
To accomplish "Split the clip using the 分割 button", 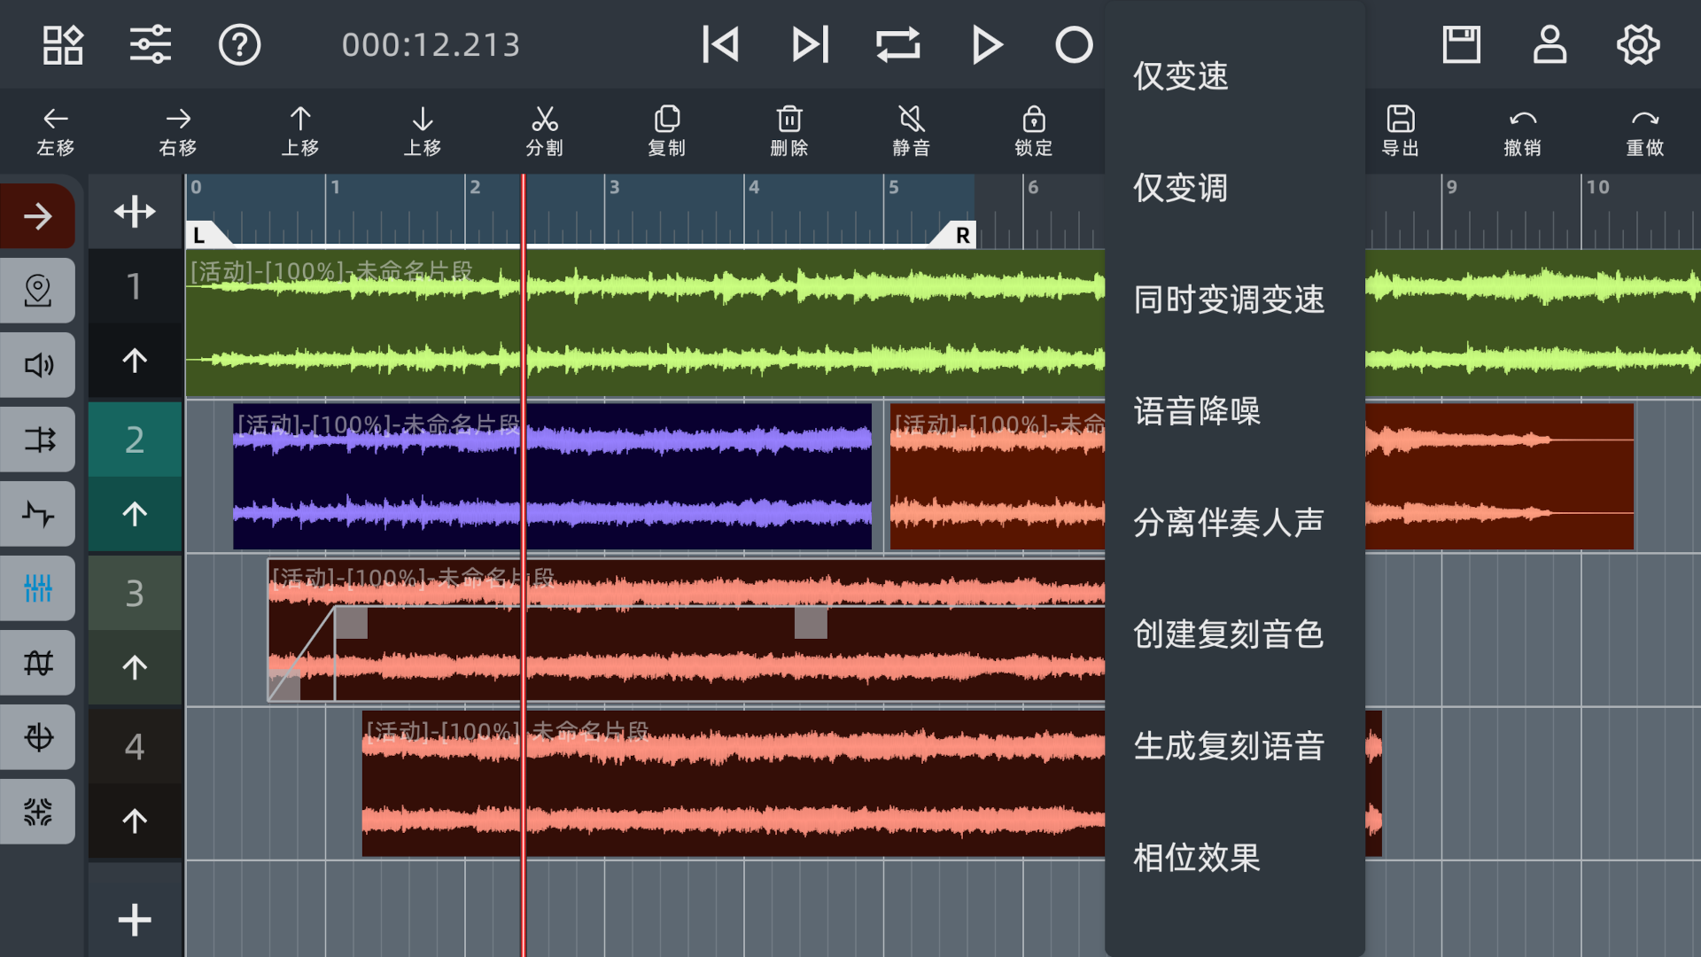I will click(x=545, y=131).
